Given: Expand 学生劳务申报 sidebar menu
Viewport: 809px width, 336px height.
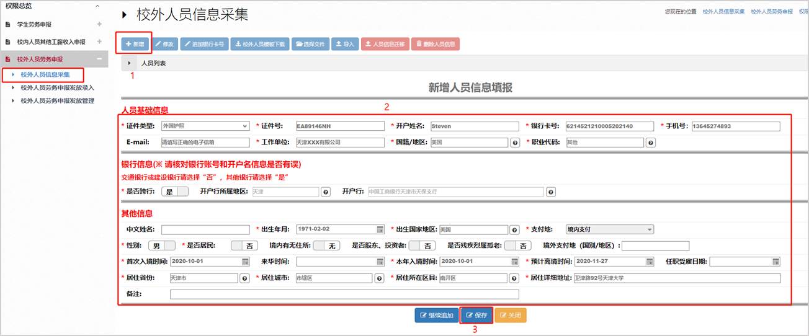Looking at the screenshot, I should [x=99, y=24].
